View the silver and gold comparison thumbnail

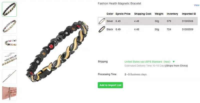9,60
